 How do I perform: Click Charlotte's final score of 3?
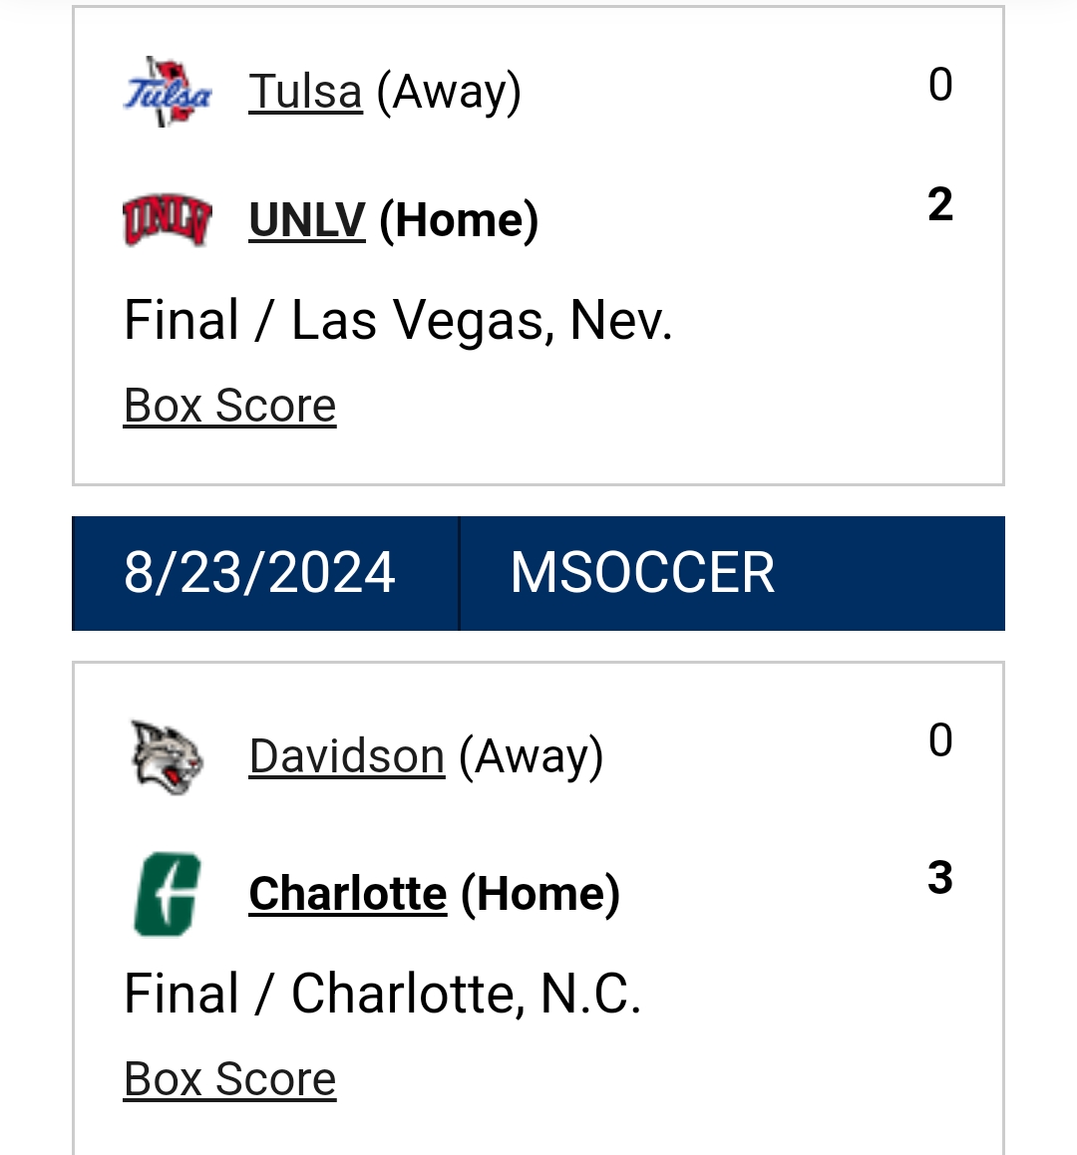pyautogui.click(x=939, y=878)
